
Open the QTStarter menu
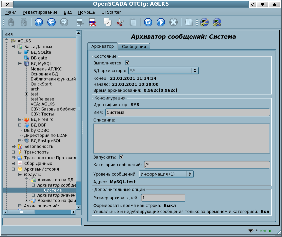111,12
